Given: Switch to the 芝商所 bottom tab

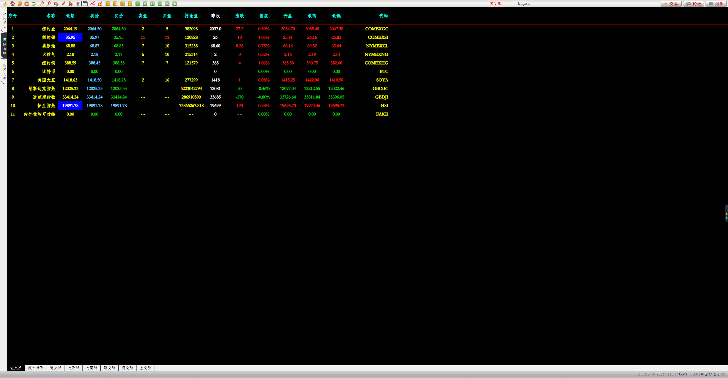Looking at the screenshot, I should (x=92, y=368).
